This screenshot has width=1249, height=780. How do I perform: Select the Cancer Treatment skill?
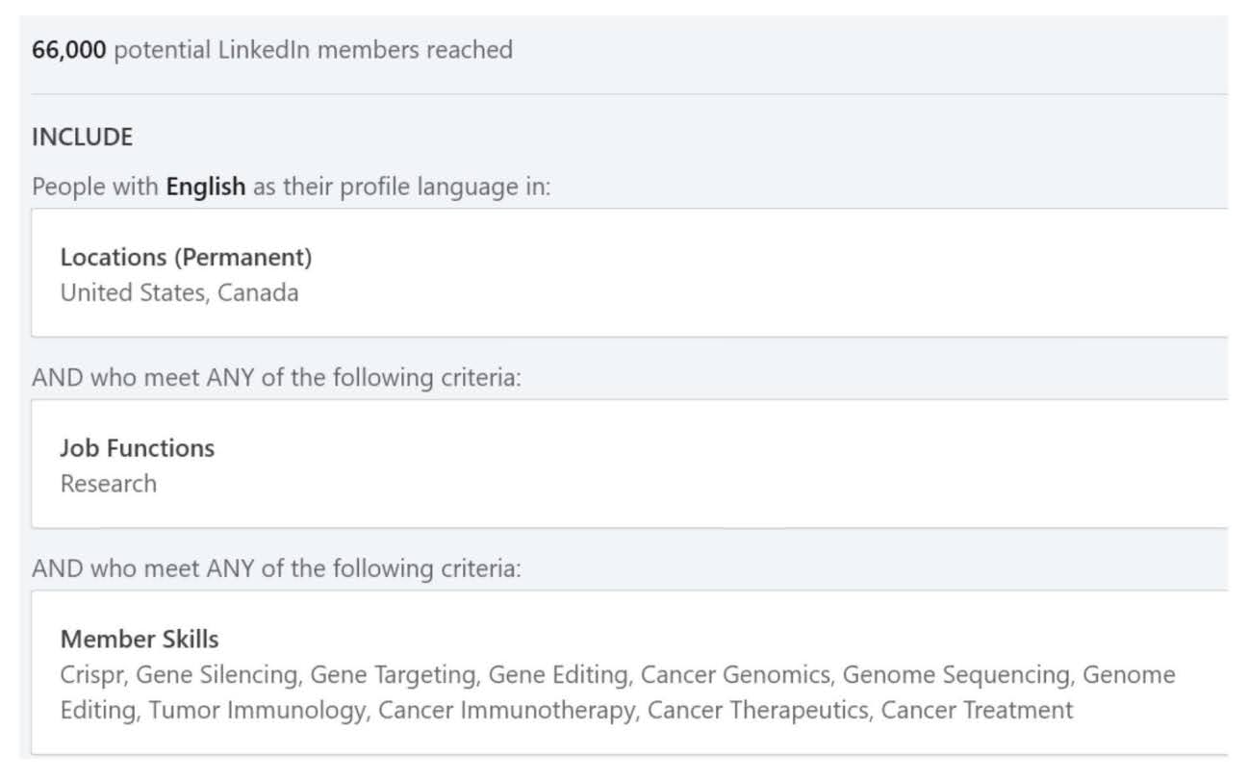[977, 711]
